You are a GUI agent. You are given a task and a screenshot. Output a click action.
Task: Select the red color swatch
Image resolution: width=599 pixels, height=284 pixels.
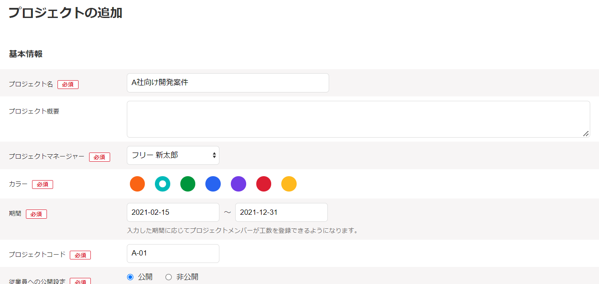(x=264, y=184)
